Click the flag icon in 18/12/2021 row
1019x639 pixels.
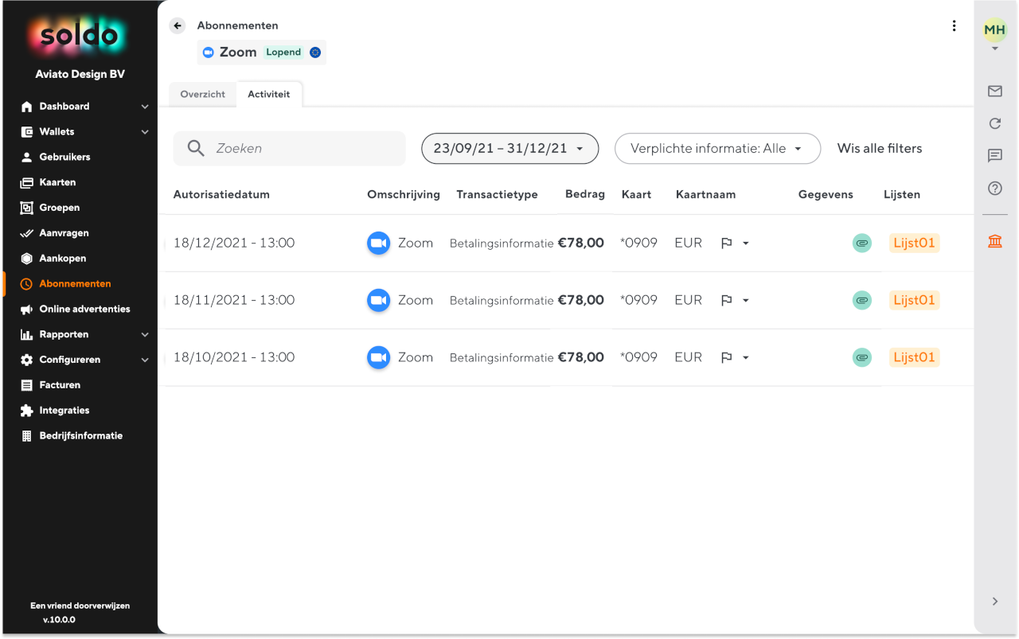726,244
